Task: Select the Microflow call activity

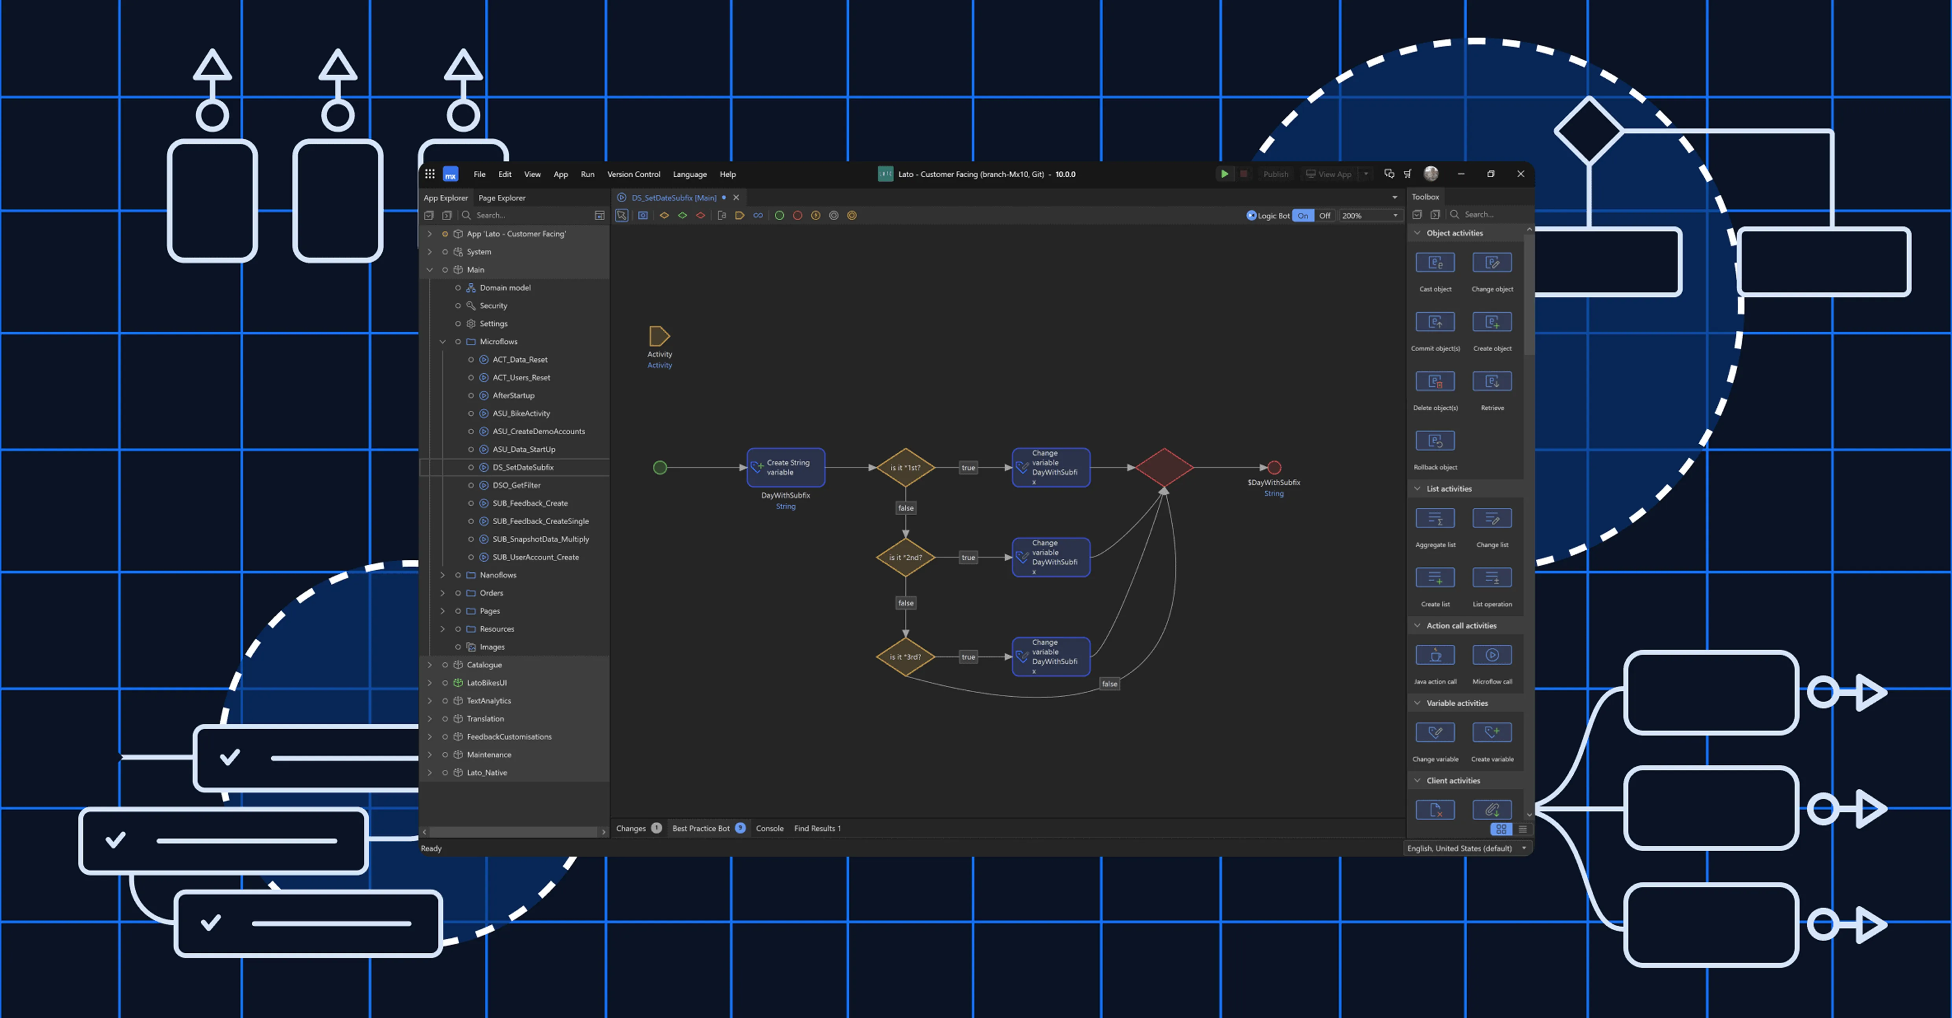Action: (1492, 654)
